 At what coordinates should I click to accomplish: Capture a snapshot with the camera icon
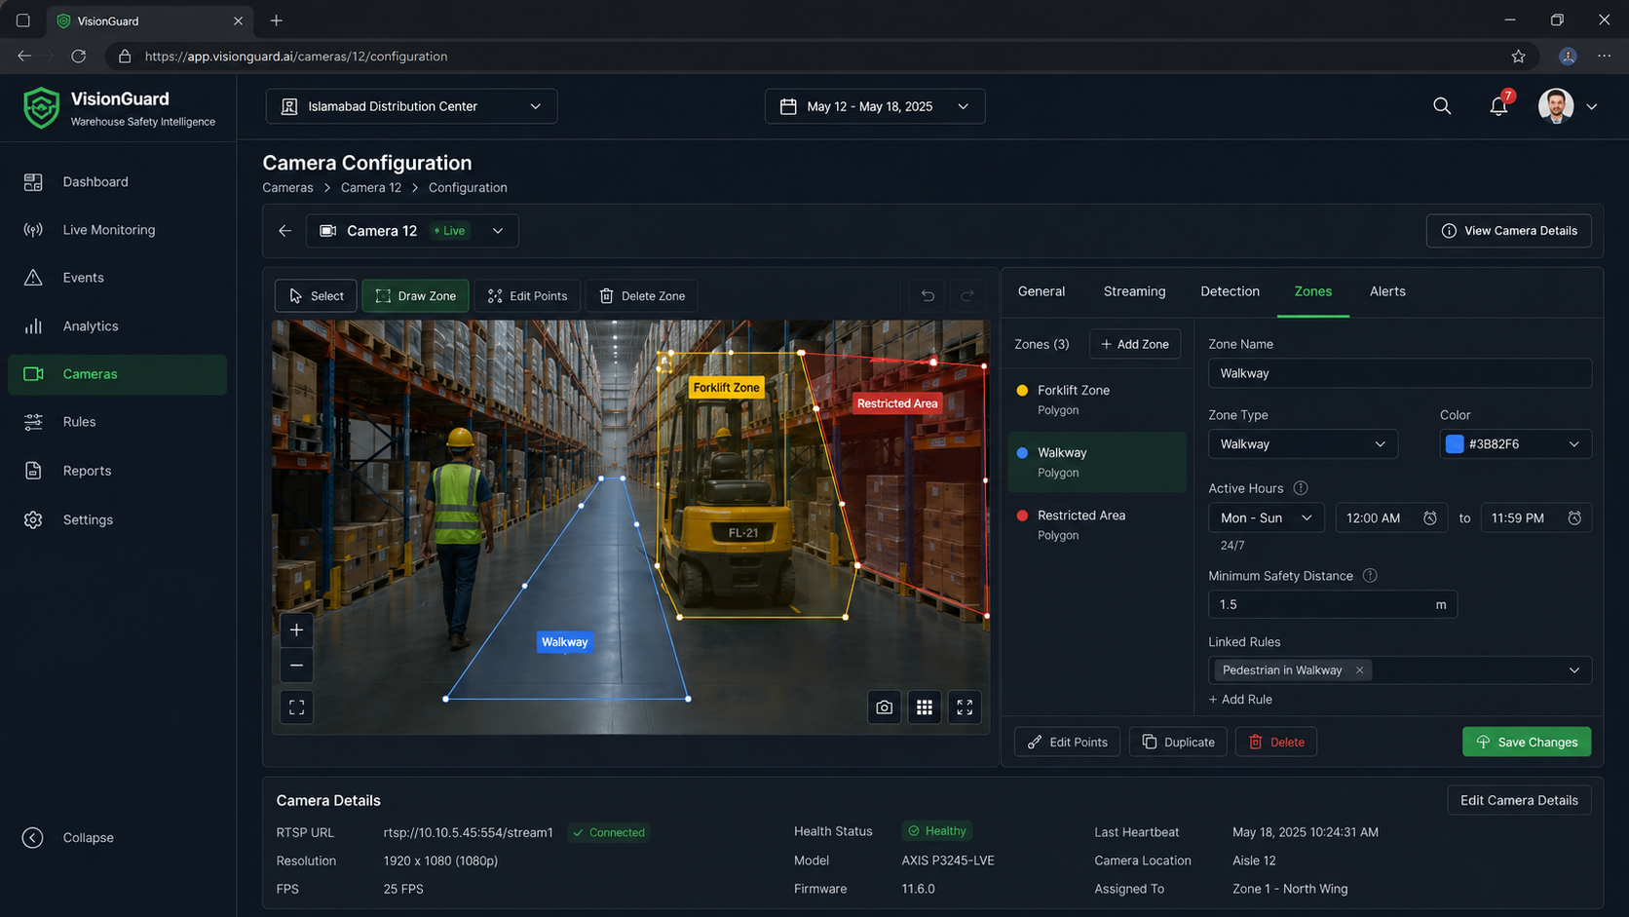click(x=884, y=707)
